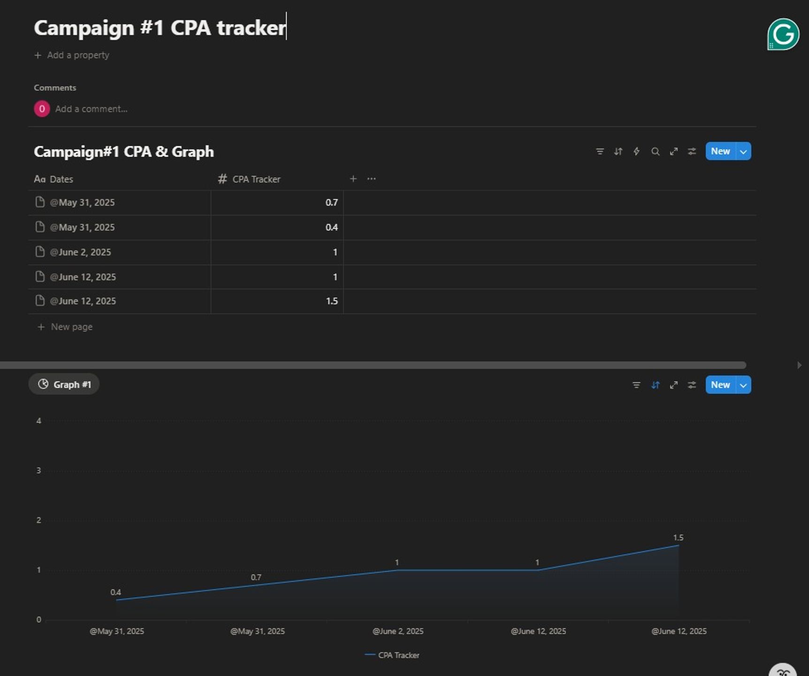809x676 pixels.
Task: Select CPA Tracker cell with value 0.4
Action: (277, 228)
